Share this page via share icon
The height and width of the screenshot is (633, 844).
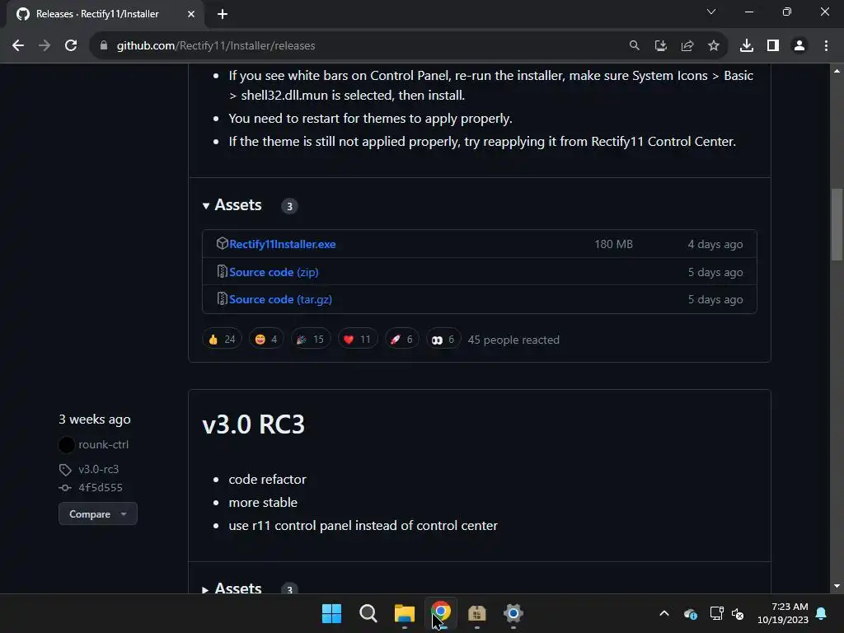point(687,46)
